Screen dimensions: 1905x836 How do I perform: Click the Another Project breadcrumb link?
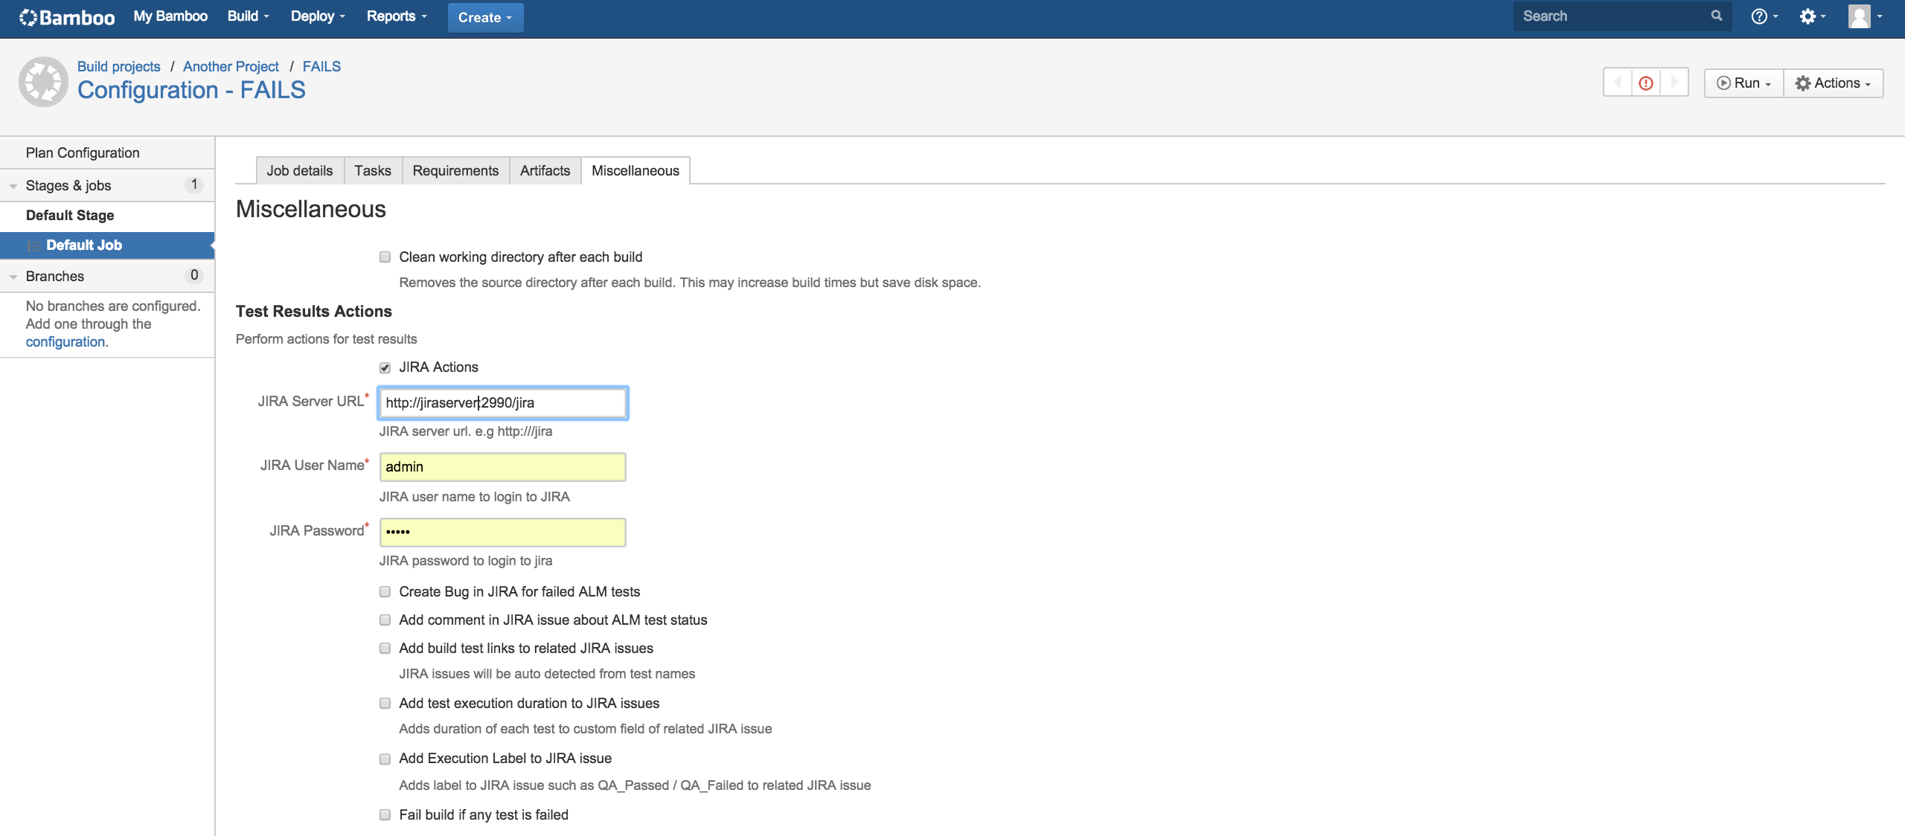coord(231,66)
